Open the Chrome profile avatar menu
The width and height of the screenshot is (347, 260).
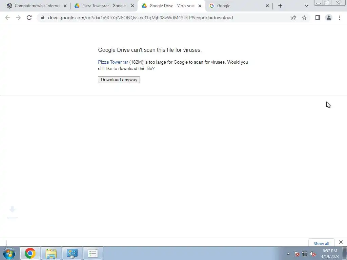(329, 18)
